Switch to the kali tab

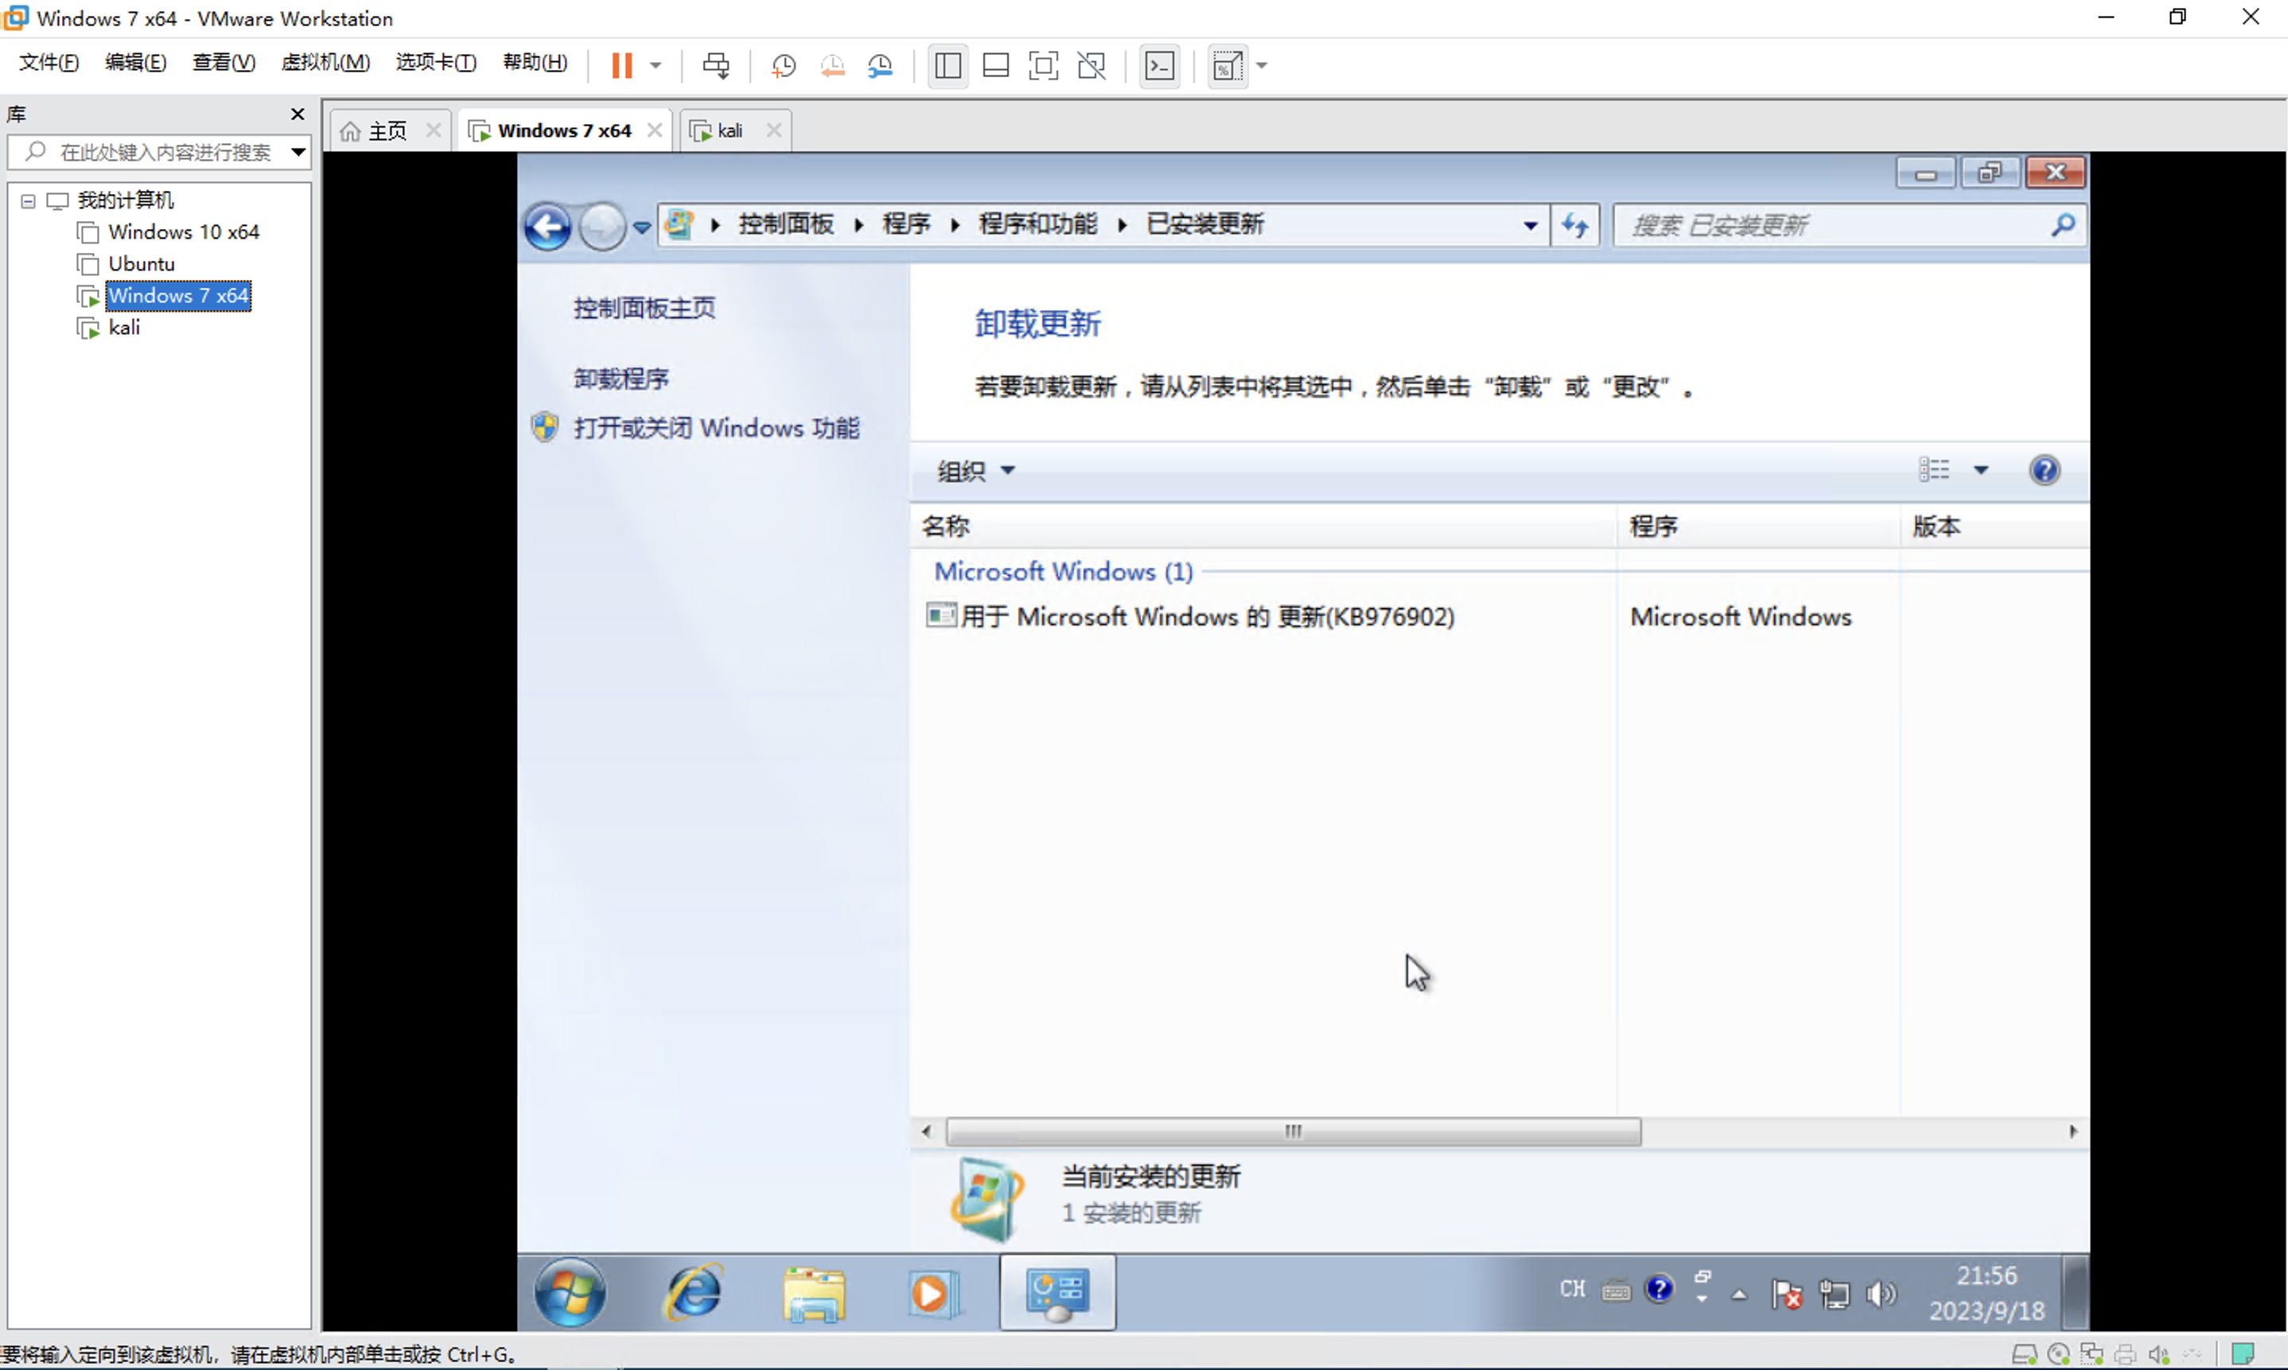click(730, 130)
